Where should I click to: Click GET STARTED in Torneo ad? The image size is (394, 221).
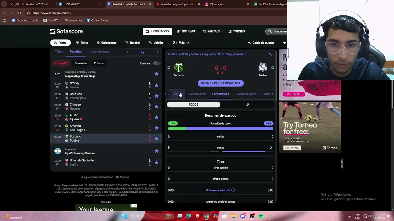tap(292, 148)
